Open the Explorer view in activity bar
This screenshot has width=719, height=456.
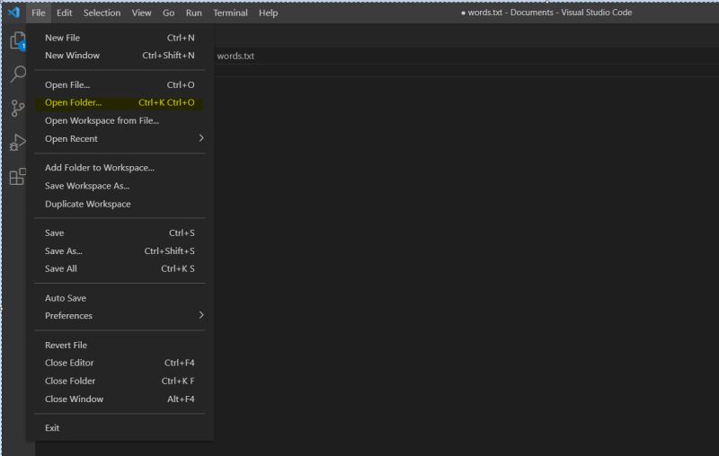[17, 41]
